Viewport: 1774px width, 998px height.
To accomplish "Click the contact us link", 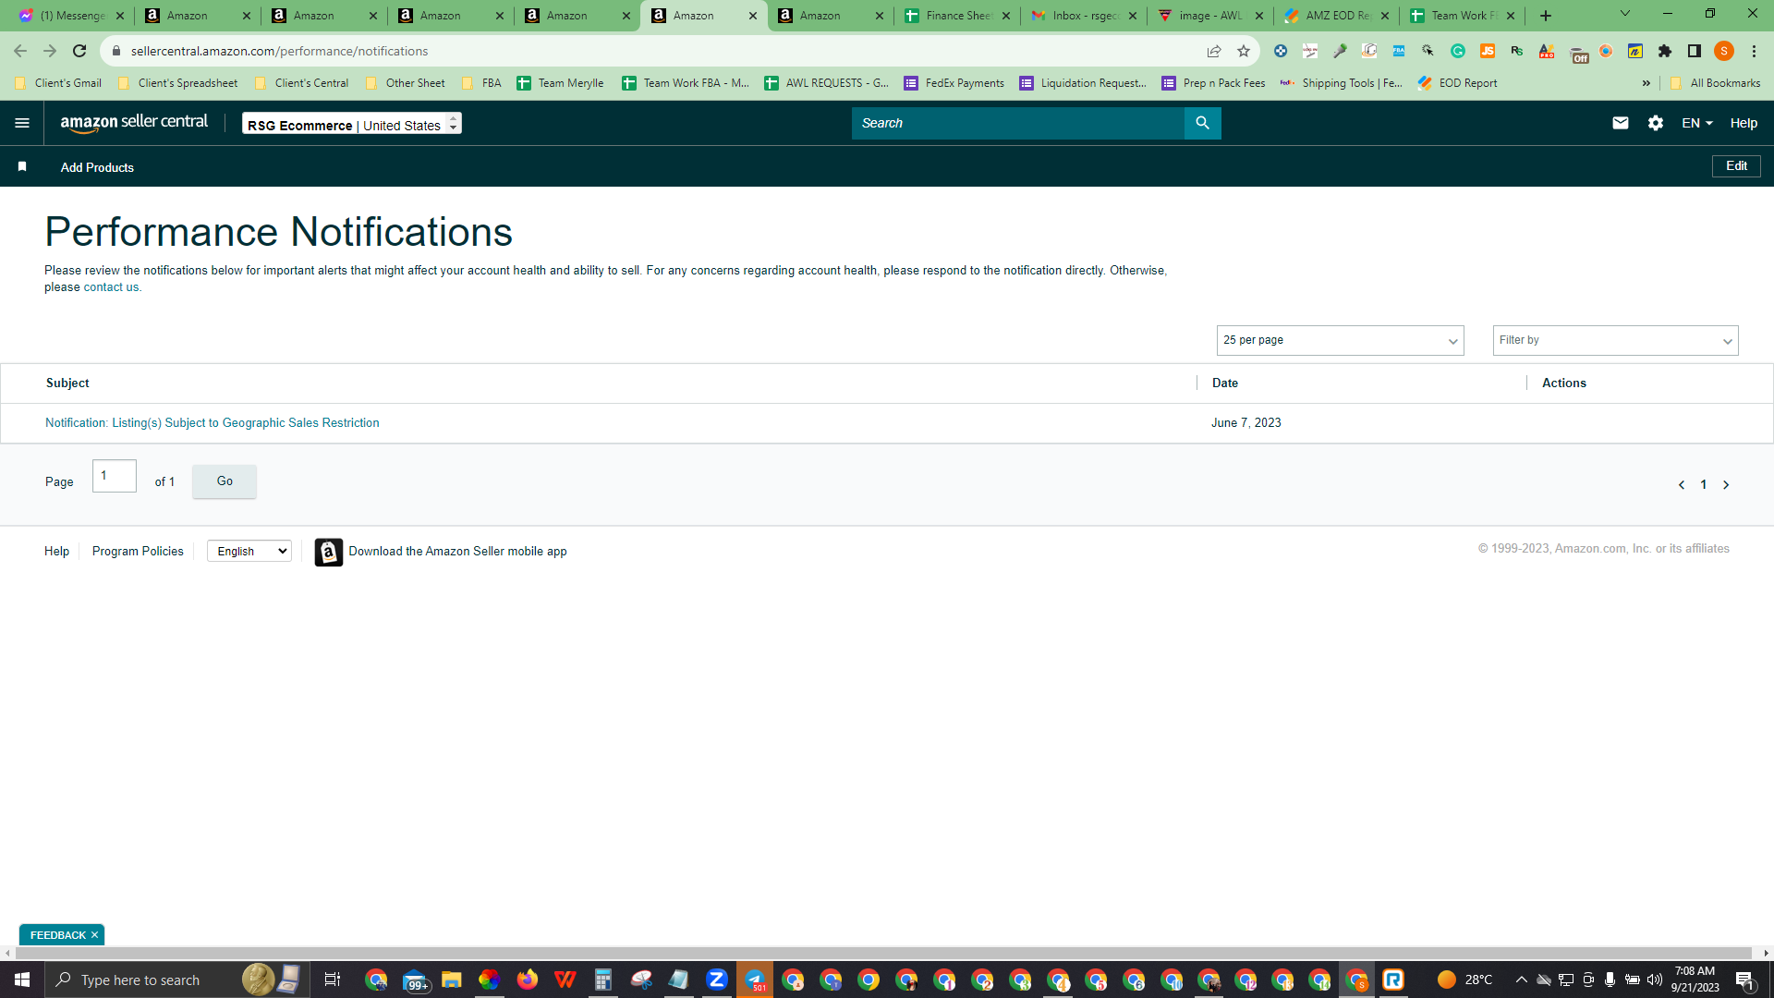I will point(112,287).
